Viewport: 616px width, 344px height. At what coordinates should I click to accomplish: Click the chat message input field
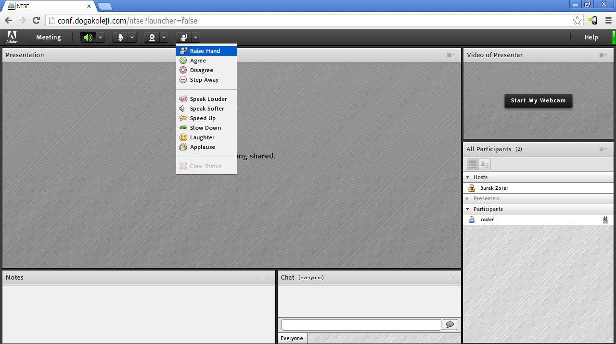pyautogui.click(x=361, y=325)
